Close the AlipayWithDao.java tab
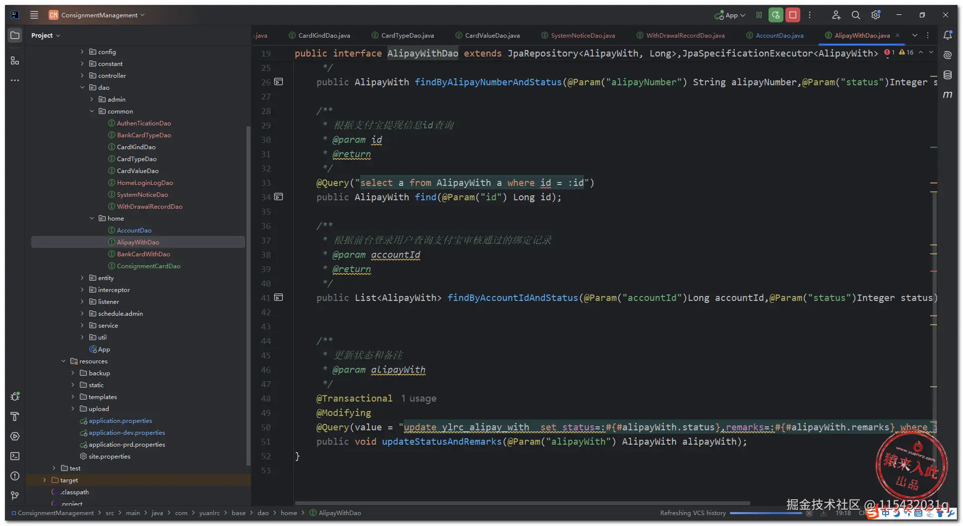 click(x=898, y=35)
